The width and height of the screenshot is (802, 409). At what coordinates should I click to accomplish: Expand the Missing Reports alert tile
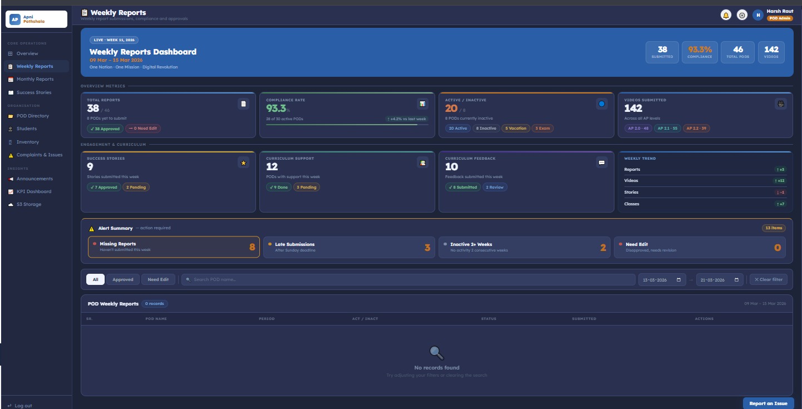174,247
